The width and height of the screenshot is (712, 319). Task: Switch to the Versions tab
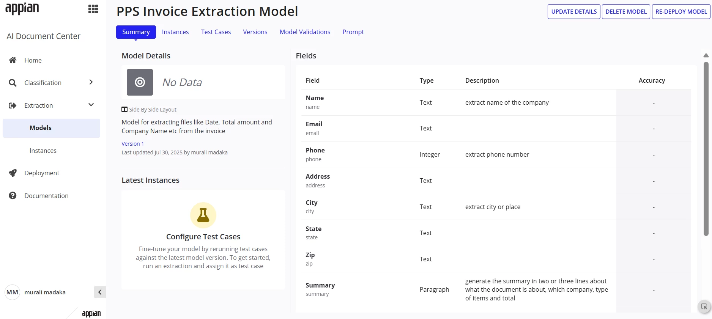(255, 32)
